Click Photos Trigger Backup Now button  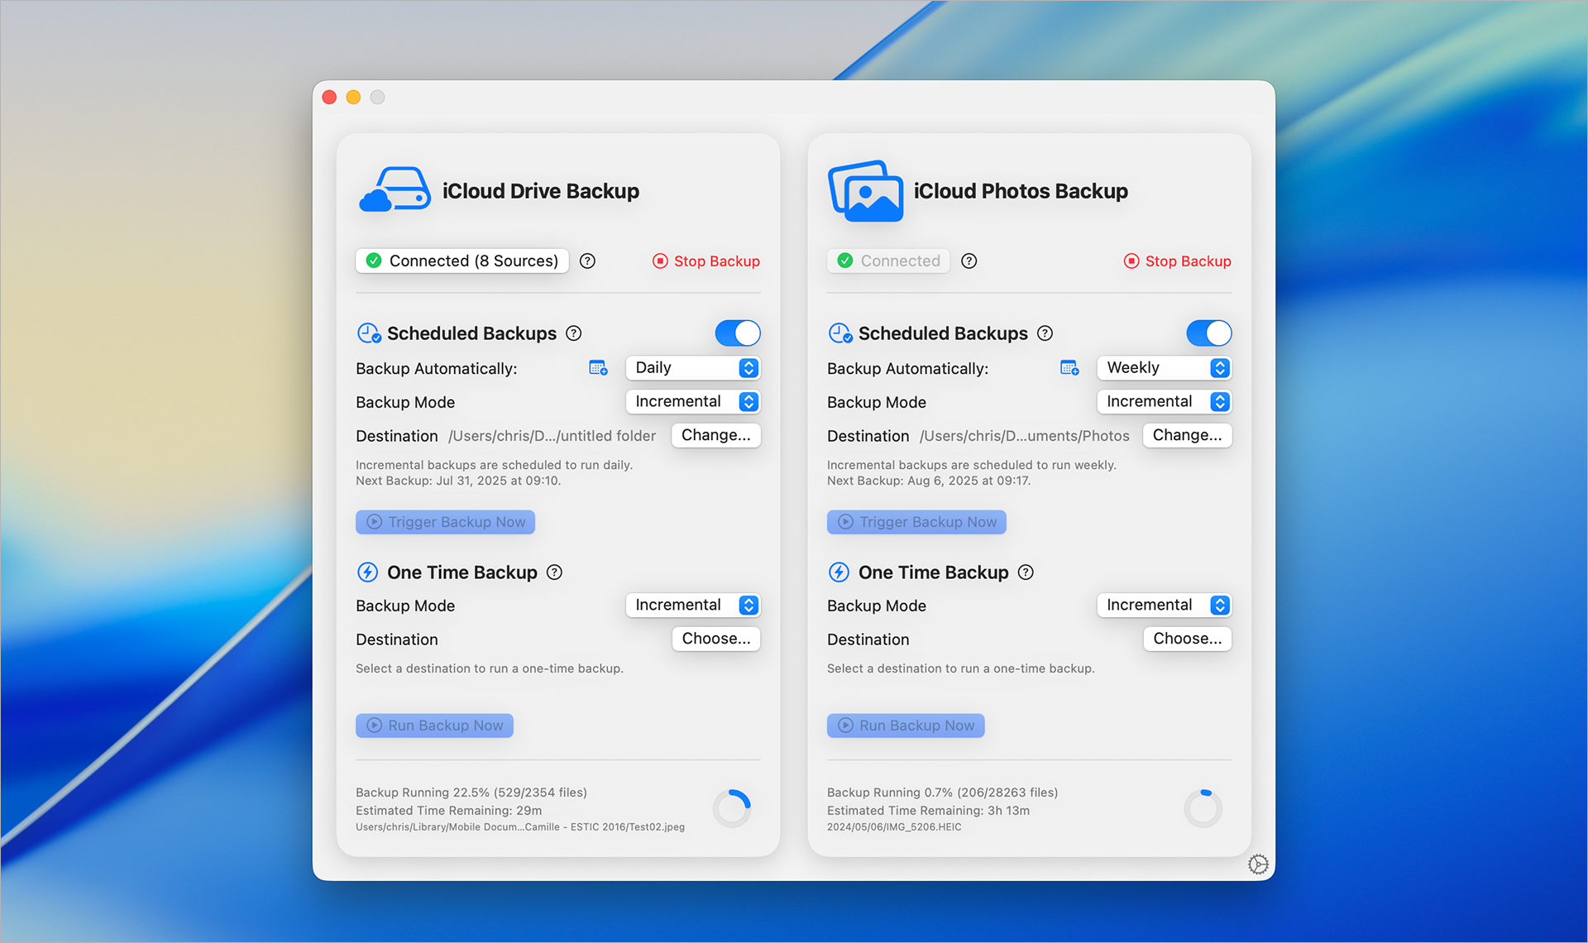point(917,522)
